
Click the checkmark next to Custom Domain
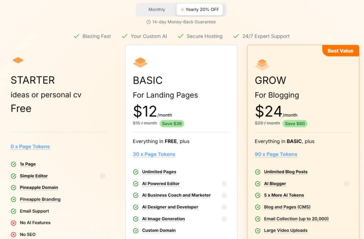tap(135, 230)
